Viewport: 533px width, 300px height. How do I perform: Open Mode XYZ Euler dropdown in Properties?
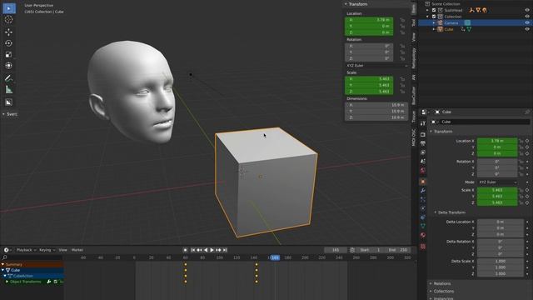coord(498,182)
